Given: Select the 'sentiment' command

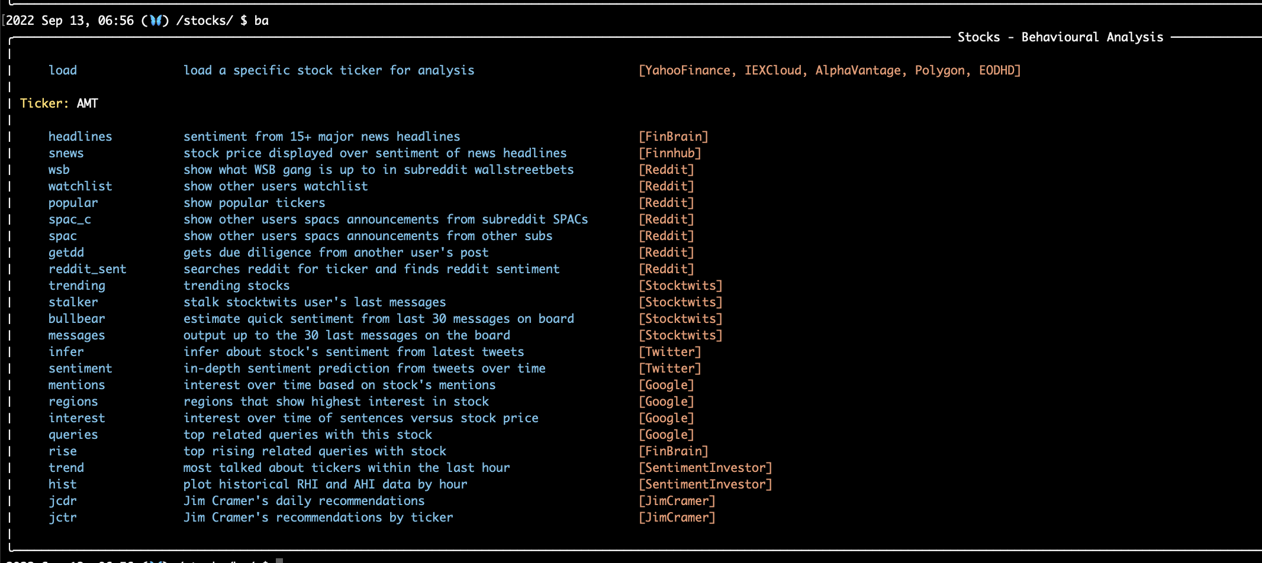Looking at the screenshot, I should [x=80, y=368].
